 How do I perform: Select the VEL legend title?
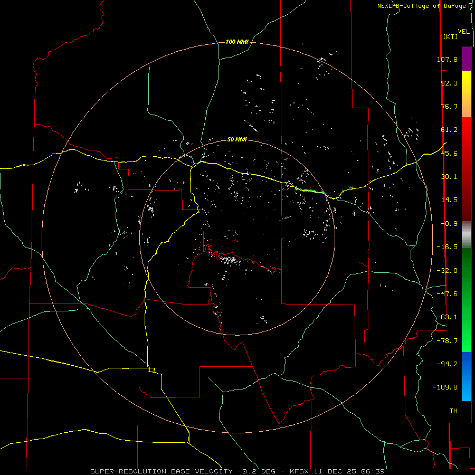point(463,31)
